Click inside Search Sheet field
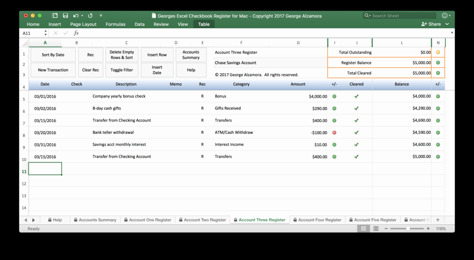Viewport: 474px width, 260px height. click(x=399, y=16)
